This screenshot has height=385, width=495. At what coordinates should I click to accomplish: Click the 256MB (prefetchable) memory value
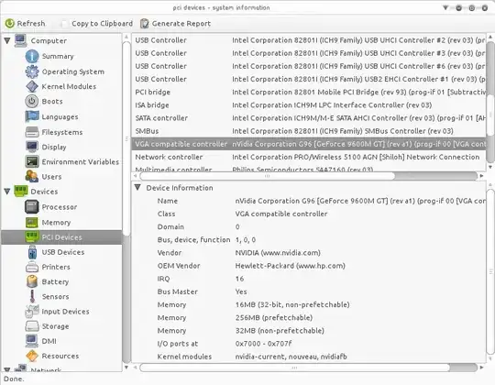274,317
